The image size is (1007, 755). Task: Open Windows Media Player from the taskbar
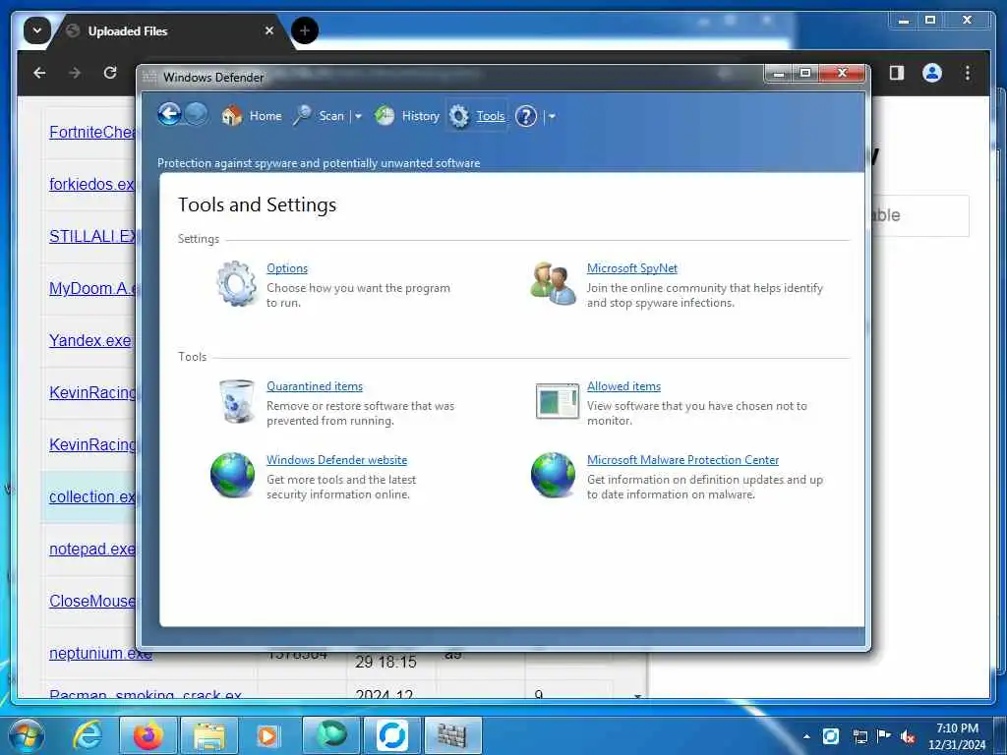pos(267,735)
